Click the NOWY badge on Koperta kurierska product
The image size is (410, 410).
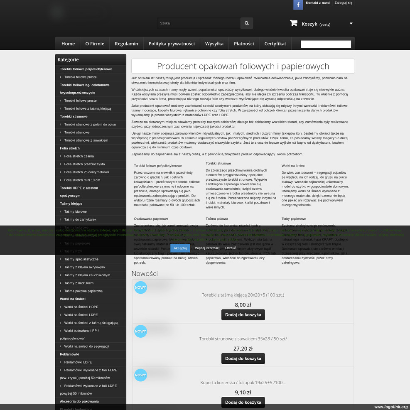[140, 375]
